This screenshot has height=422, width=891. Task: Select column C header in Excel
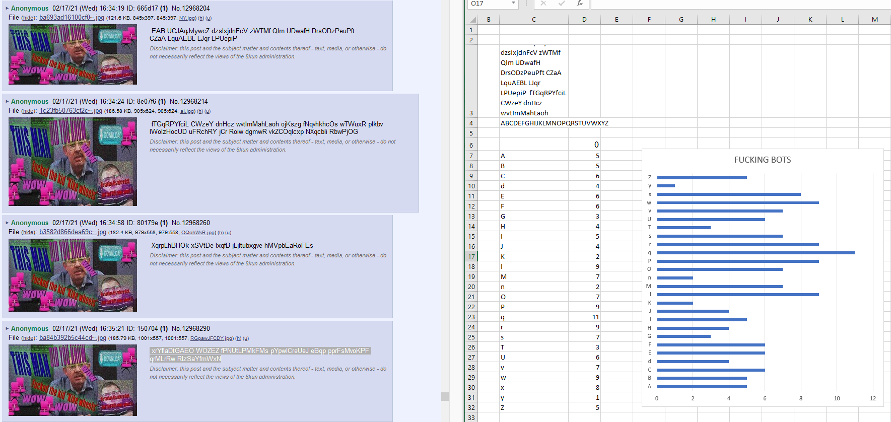[534, 20]
